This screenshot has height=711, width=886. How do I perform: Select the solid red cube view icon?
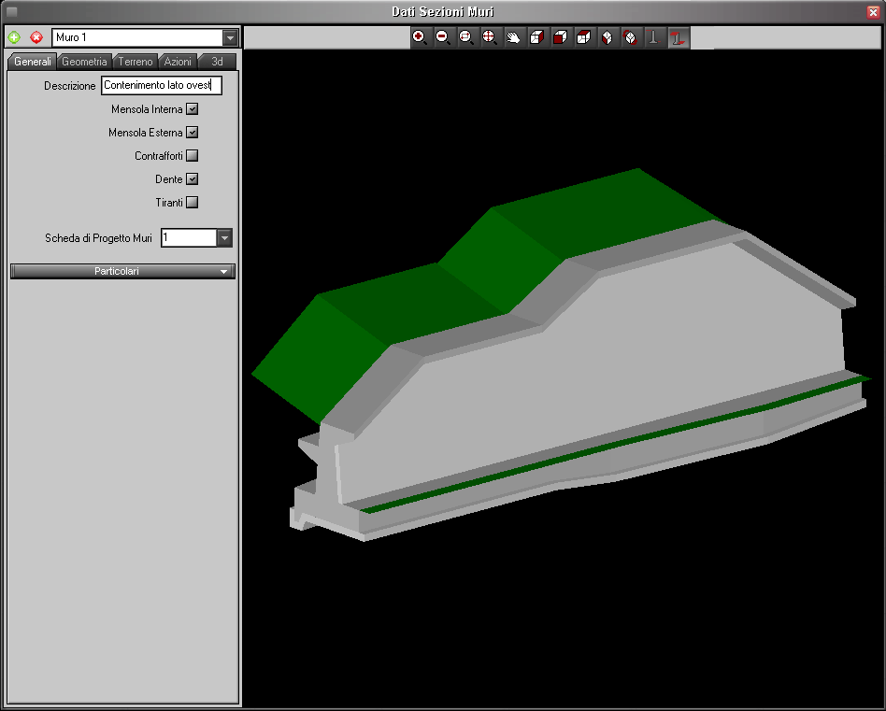tap(561, 37)
